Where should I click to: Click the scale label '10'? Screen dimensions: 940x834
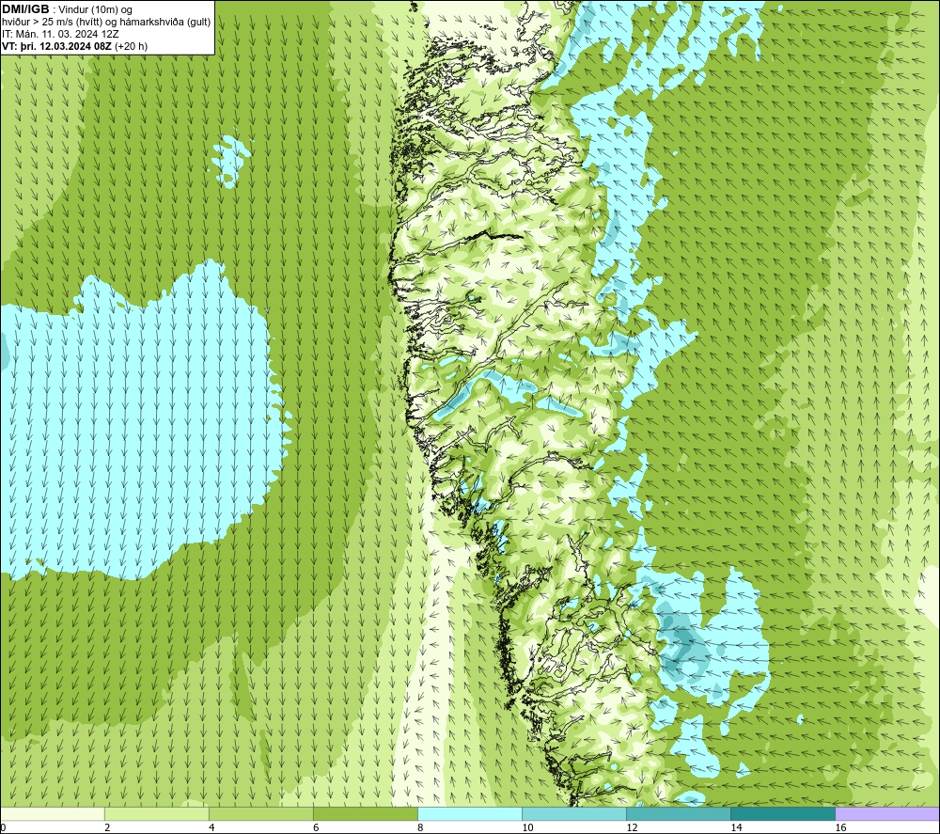[527, 828]
